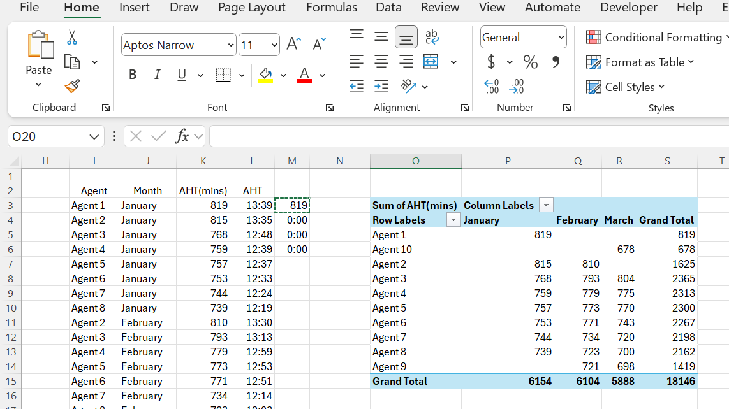Align text left
This screenshot has width=729, height=409.
pos(357,61)
